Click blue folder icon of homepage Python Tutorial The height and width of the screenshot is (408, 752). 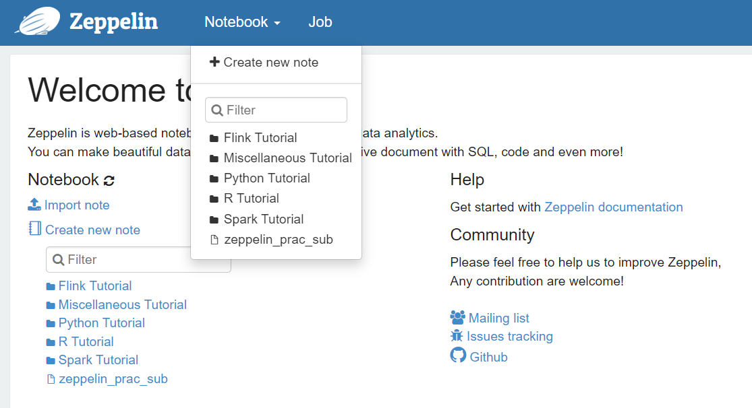51,324
